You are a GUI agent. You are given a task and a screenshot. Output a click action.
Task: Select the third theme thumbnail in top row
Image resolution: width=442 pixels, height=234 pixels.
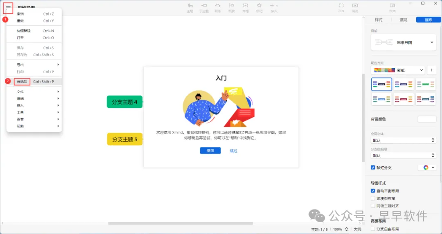point(426,85)
